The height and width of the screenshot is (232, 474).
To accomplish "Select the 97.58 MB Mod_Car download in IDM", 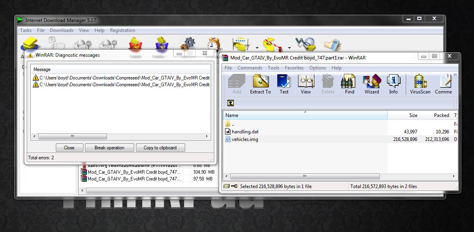I will click(148, 179).
